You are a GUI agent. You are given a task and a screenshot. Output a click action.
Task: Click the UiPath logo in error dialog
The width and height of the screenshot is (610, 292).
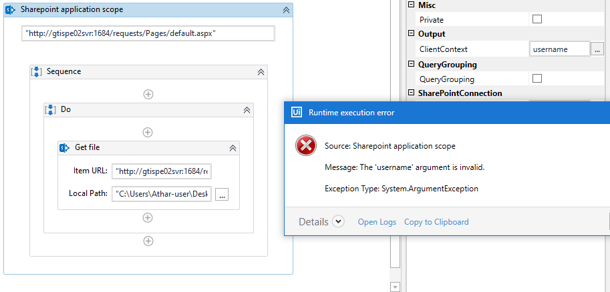click(296, 113)
